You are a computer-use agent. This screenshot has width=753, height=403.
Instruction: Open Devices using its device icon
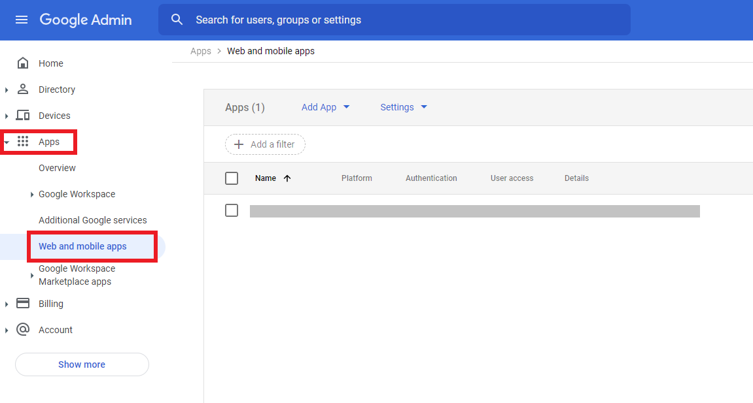click(x=23, y=115)
